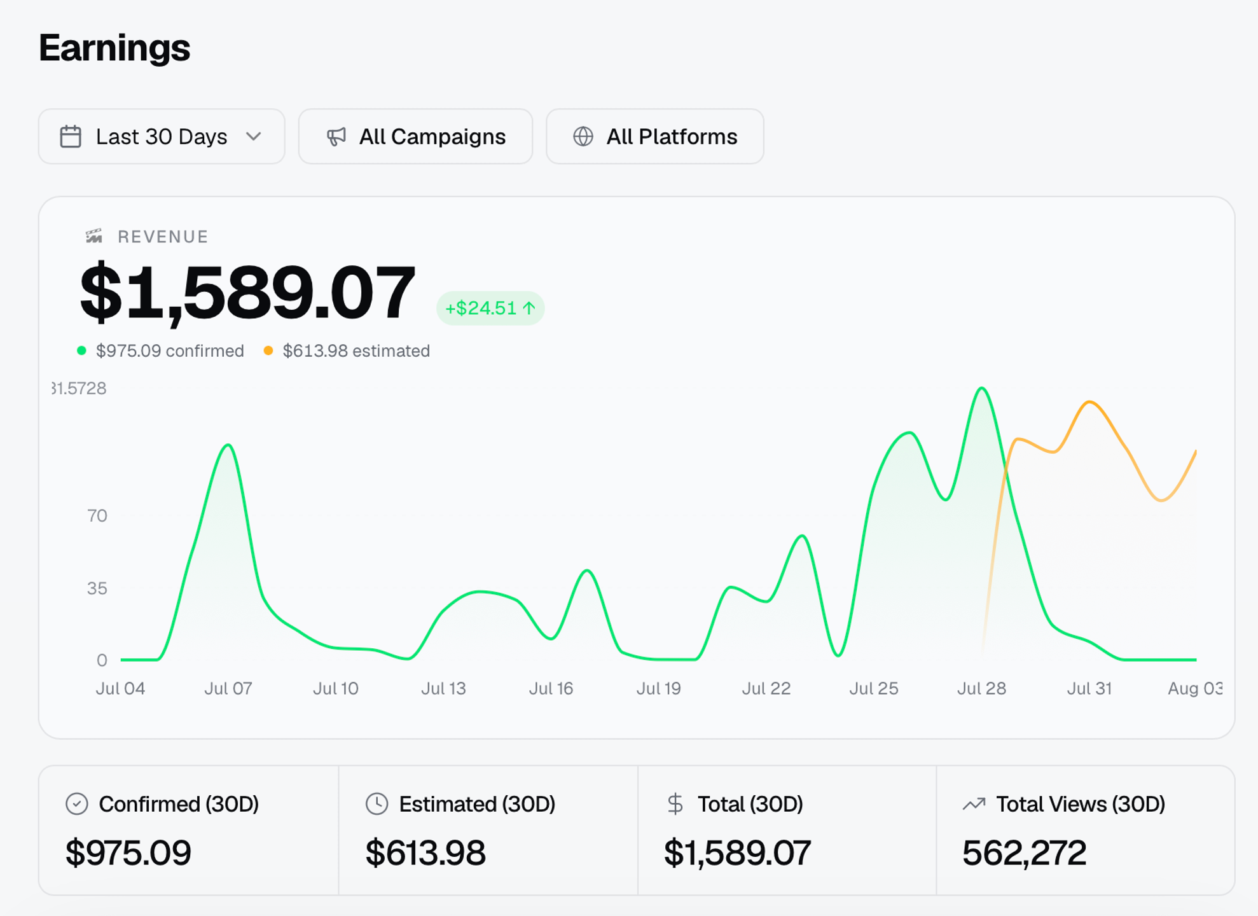Open the All Platforms filter

tap(655, 136)
